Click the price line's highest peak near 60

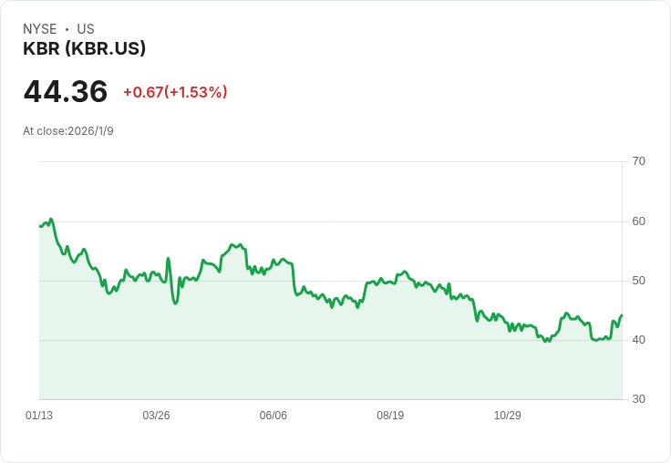51,219
